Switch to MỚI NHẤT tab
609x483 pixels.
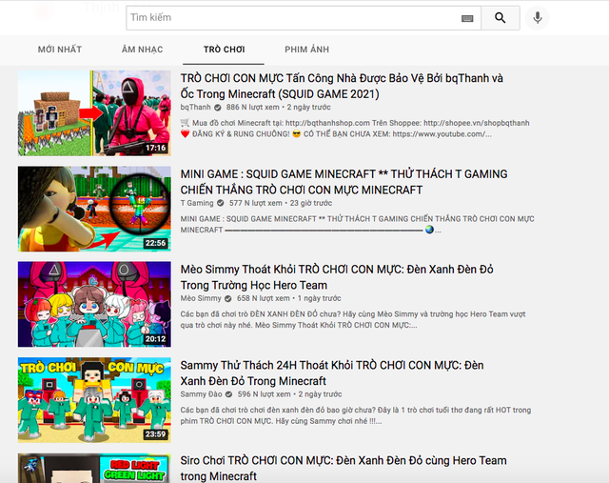[60, 50]
